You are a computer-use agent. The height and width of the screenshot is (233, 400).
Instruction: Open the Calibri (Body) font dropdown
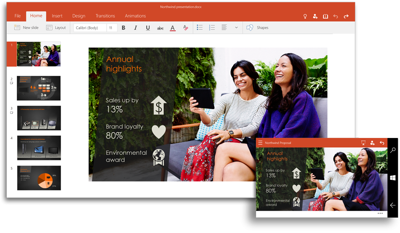click(x=90, y=28)
